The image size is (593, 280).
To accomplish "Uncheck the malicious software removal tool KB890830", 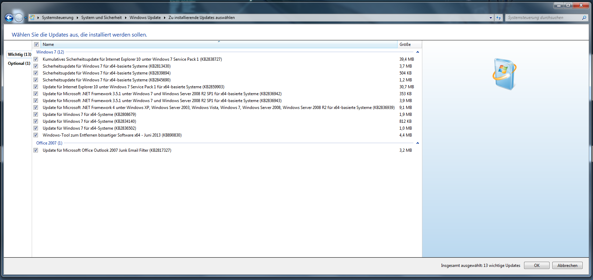I will (x=36, y=135).
